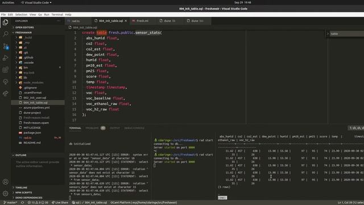Open the terminal selector dropdown

(356, 128)
